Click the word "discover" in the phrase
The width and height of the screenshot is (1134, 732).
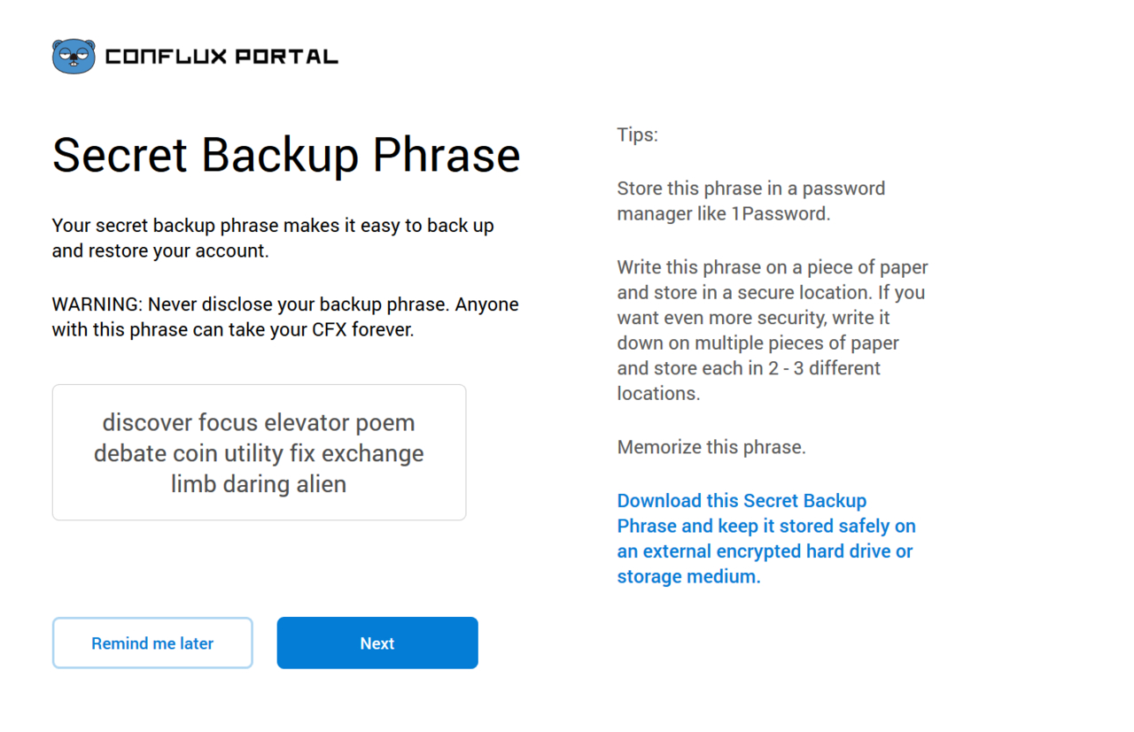(x=147, y=422)
